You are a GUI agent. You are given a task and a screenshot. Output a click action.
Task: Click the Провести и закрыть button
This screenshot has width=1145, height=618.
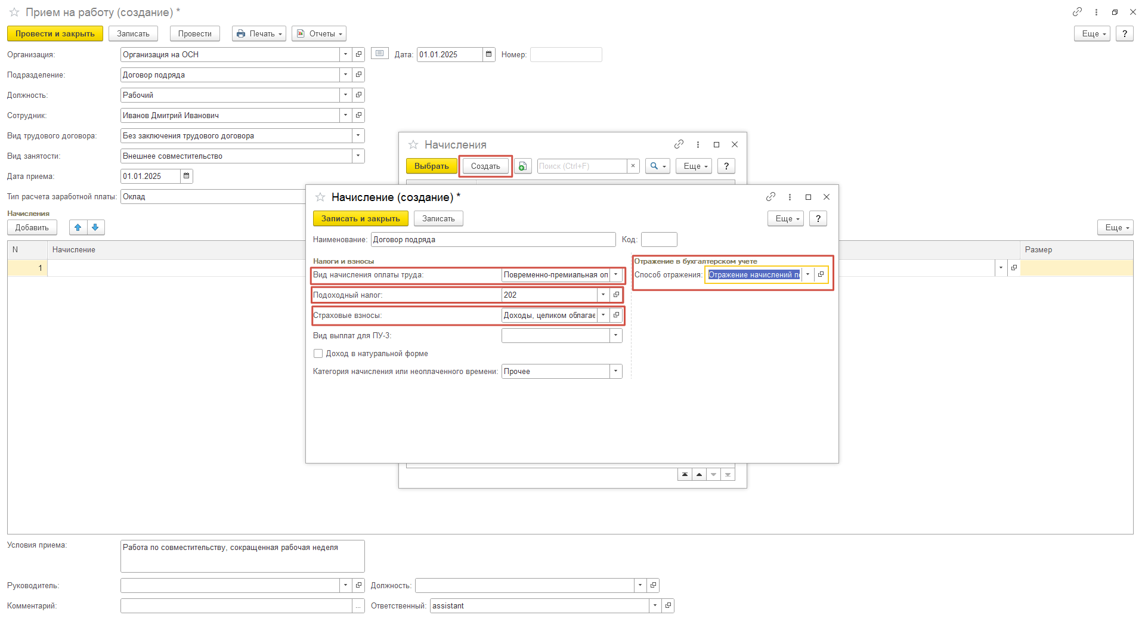point(55,33)
